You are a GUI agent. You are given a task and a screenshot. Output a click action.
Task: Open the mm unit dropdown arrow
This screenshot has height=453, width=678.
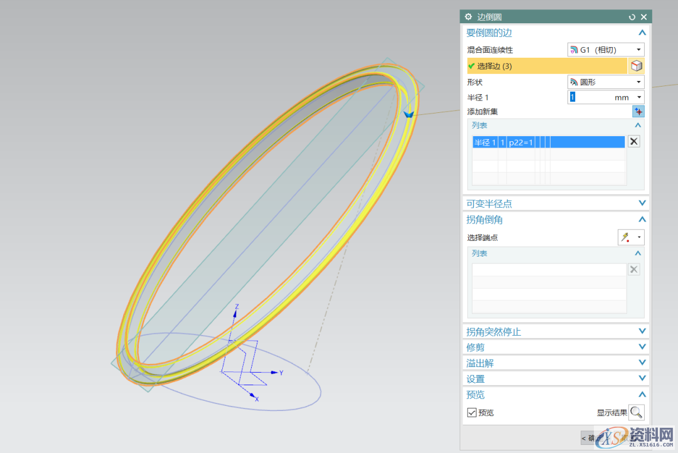639,97
